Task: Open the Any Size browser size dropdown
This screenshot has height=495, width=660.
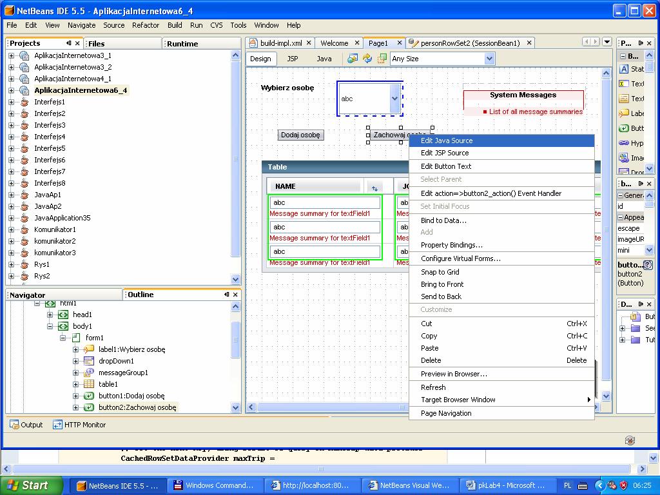Action: [x=489, y=59]
